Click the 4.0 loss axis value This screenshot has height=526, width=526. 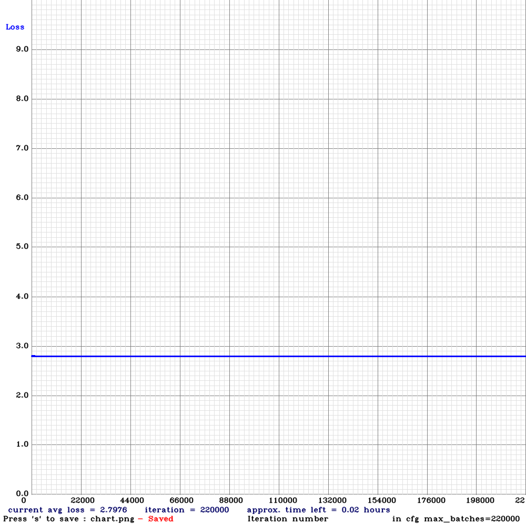22,297
